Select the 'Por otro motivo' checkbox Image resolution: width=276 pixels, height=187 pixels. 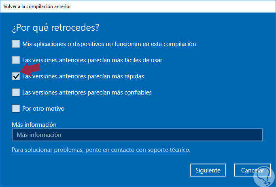tap(16, 108)
